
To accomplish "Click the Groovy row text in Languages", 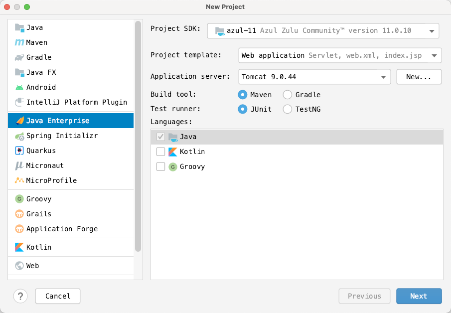I will coord(192,167).
